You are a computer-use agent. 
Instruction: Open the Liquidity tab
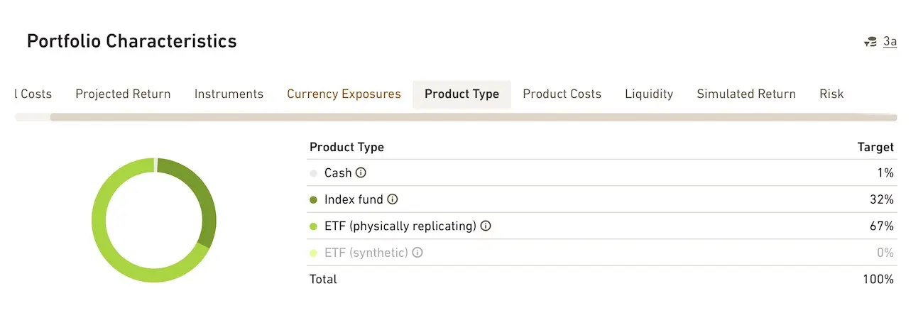(649, 94)
